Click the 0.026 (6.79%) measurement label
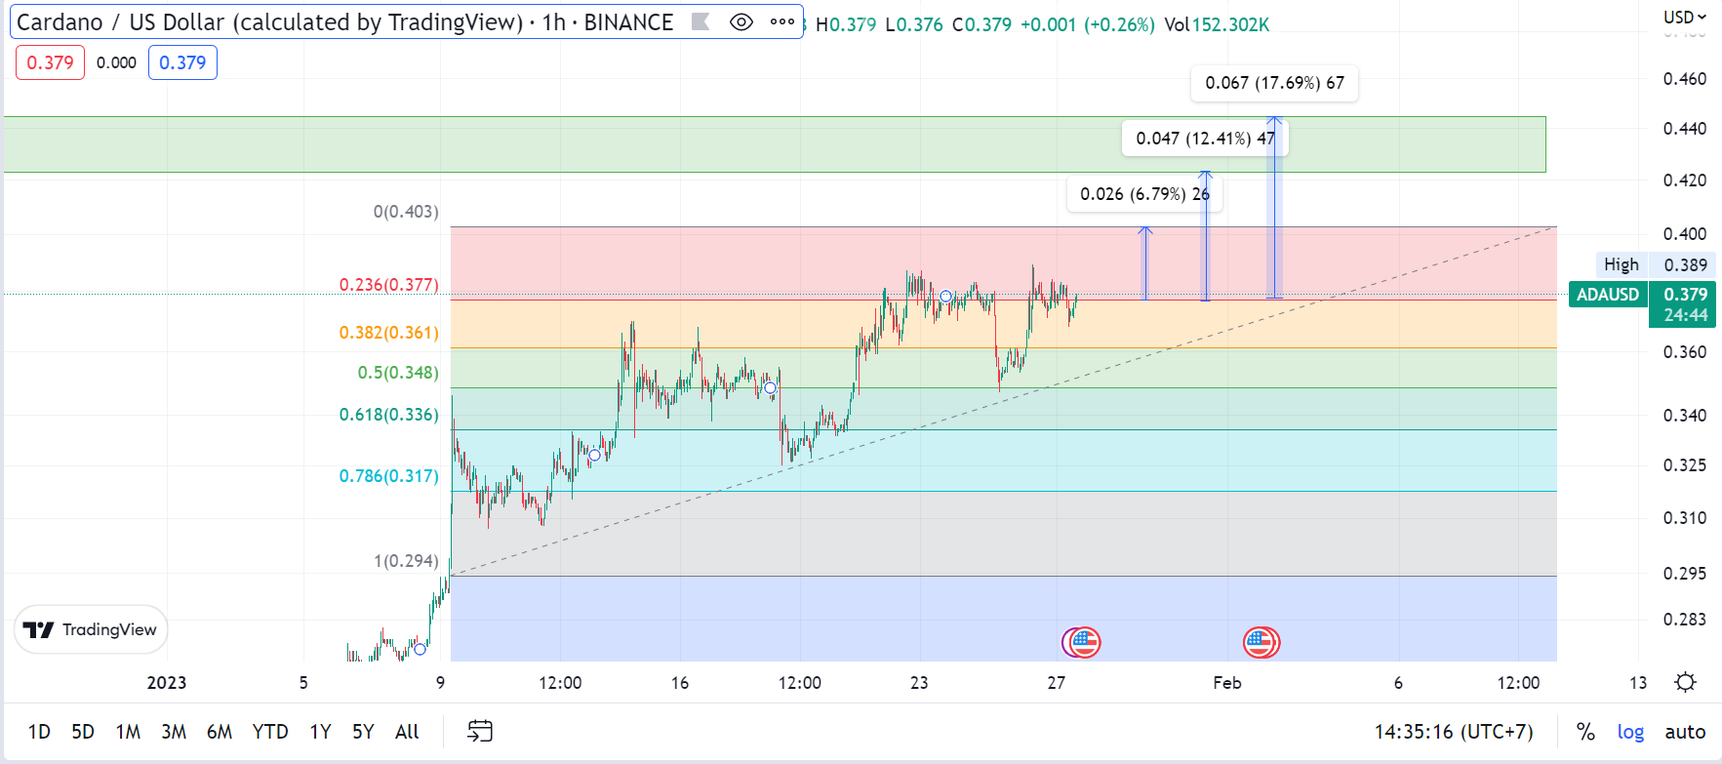Screen dimensions: 1722x764 pyautogui.click(x=1144, y=194)
